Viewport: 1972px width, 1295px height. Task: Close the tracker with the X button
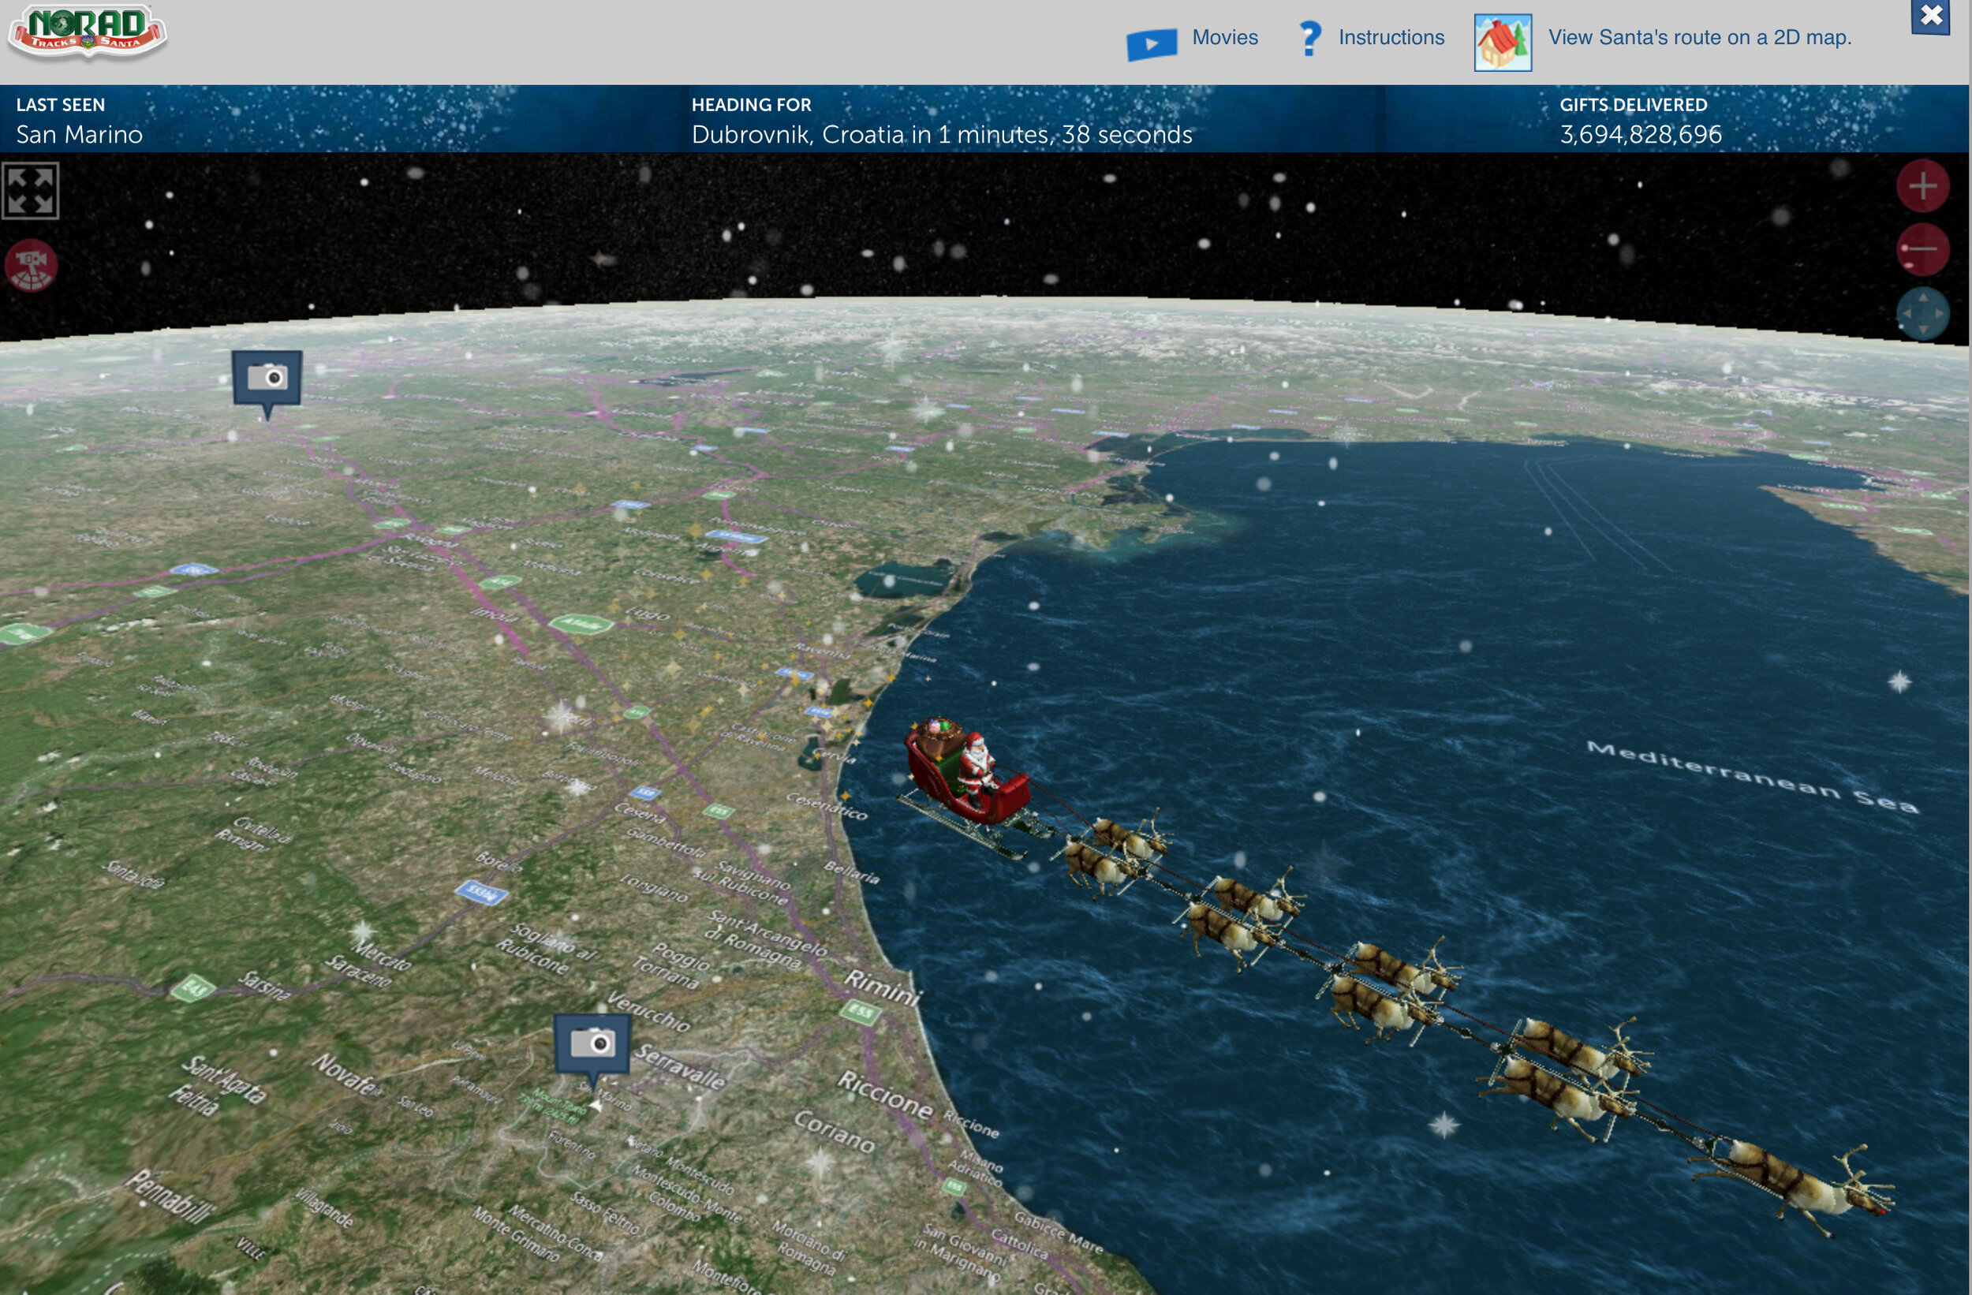coord(1930,16)
